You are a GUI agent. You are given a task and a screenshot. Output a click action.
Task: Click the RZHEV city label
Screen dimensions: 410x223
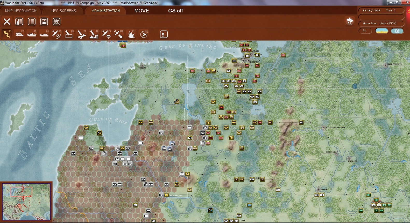[324, 189]
